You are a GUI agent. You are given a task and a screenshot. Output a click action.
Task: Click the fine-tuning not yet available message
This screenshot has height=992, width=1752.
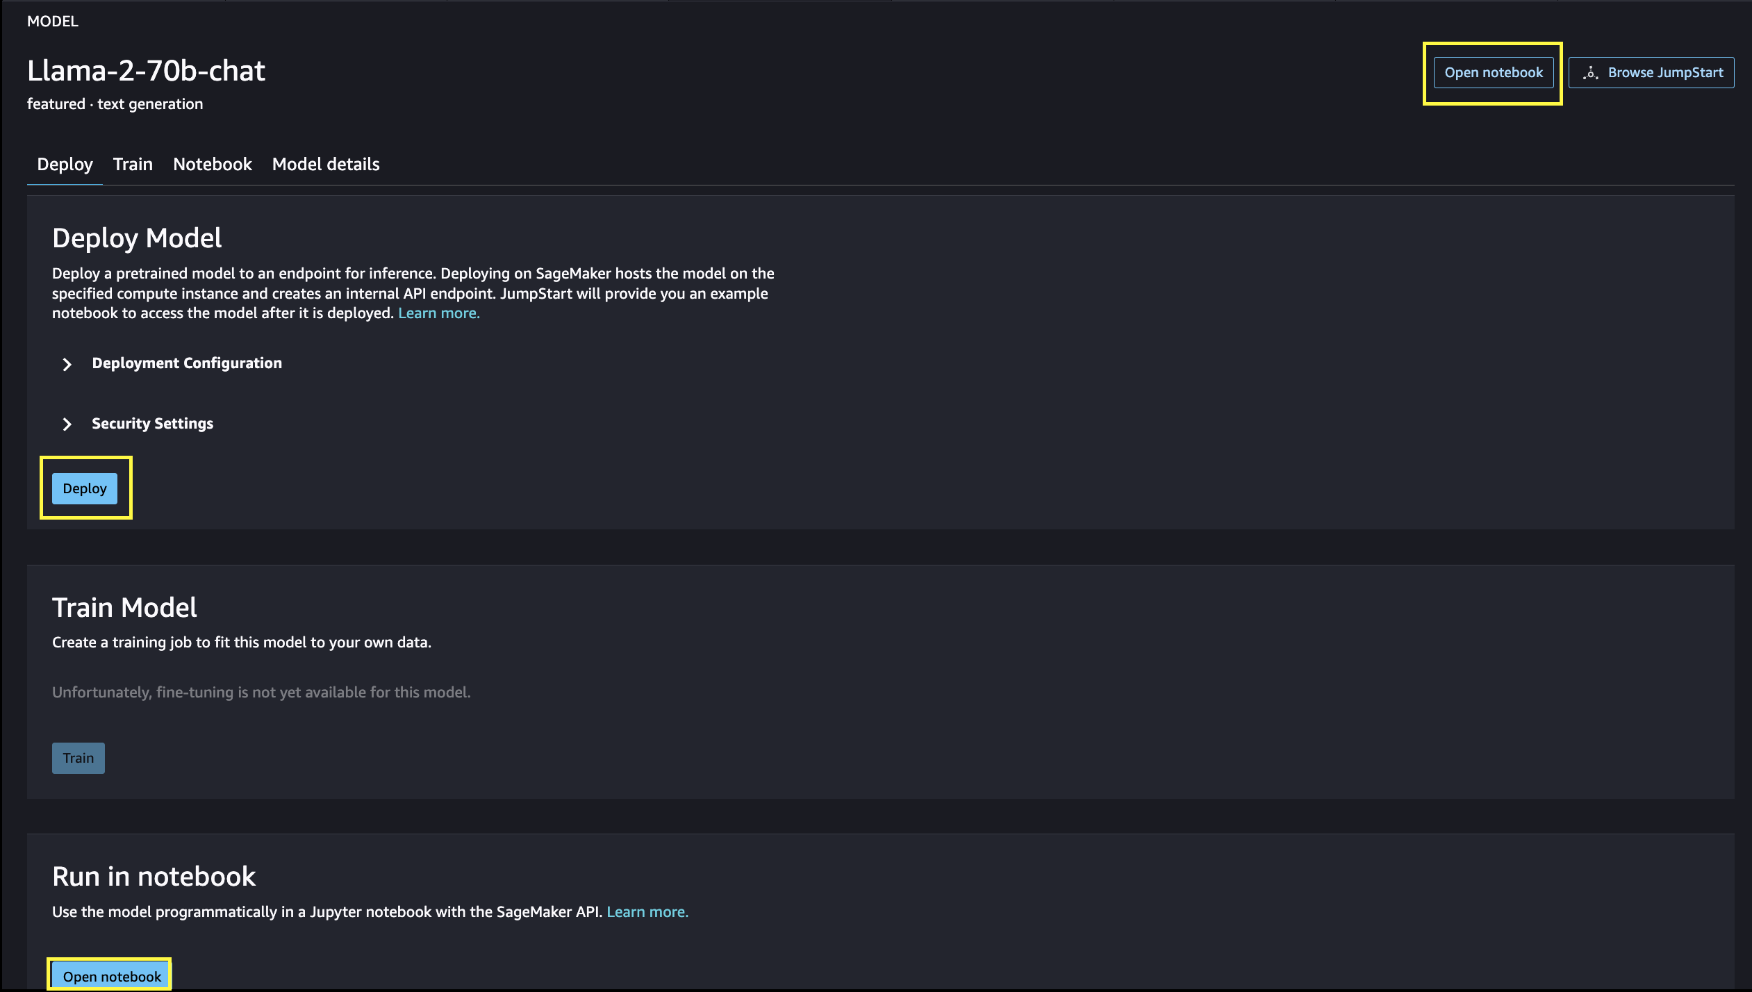coord(261,693)
